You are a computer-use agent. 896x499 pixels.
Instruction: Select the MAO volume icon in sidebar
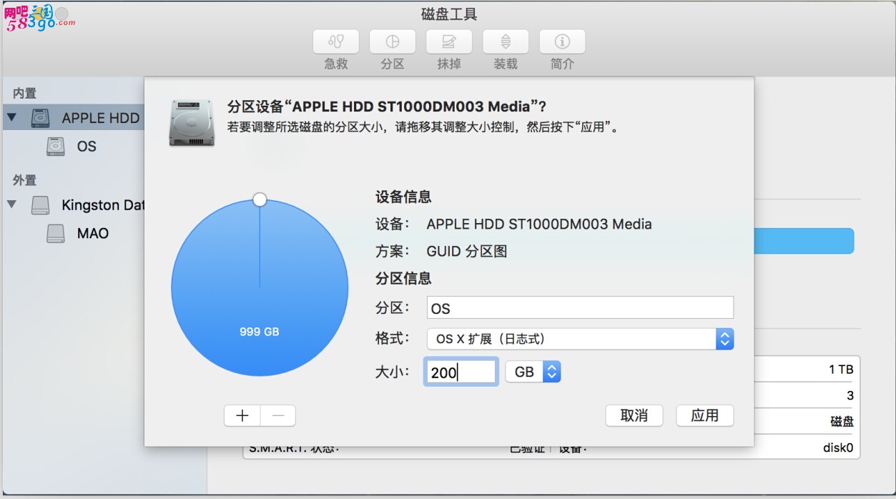tap(56, 233)
